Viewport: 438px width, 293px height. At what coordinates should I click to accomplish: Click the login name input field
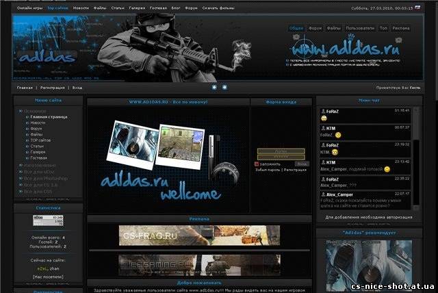click(x=281, y=151)
